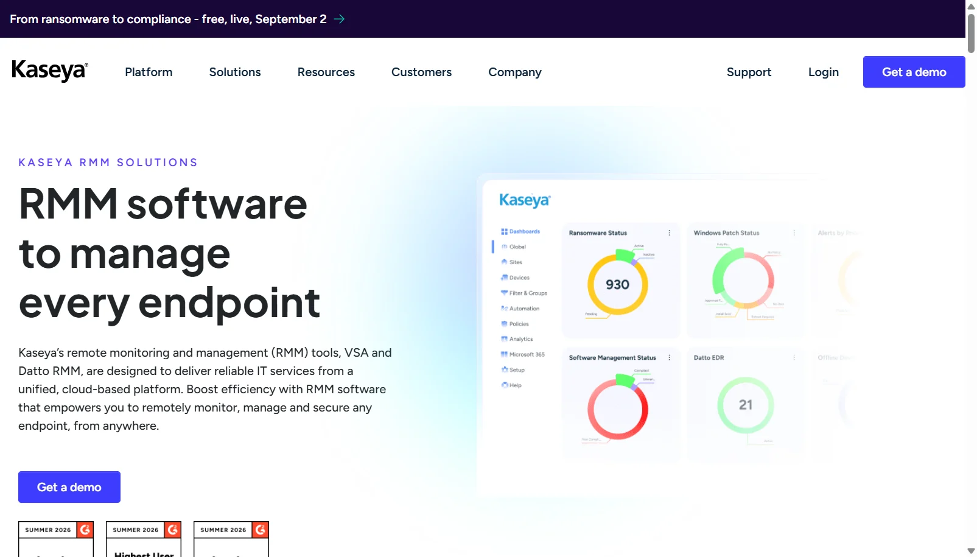Open the Platform menu
The image size is (977, 557).
pos(149,72)
